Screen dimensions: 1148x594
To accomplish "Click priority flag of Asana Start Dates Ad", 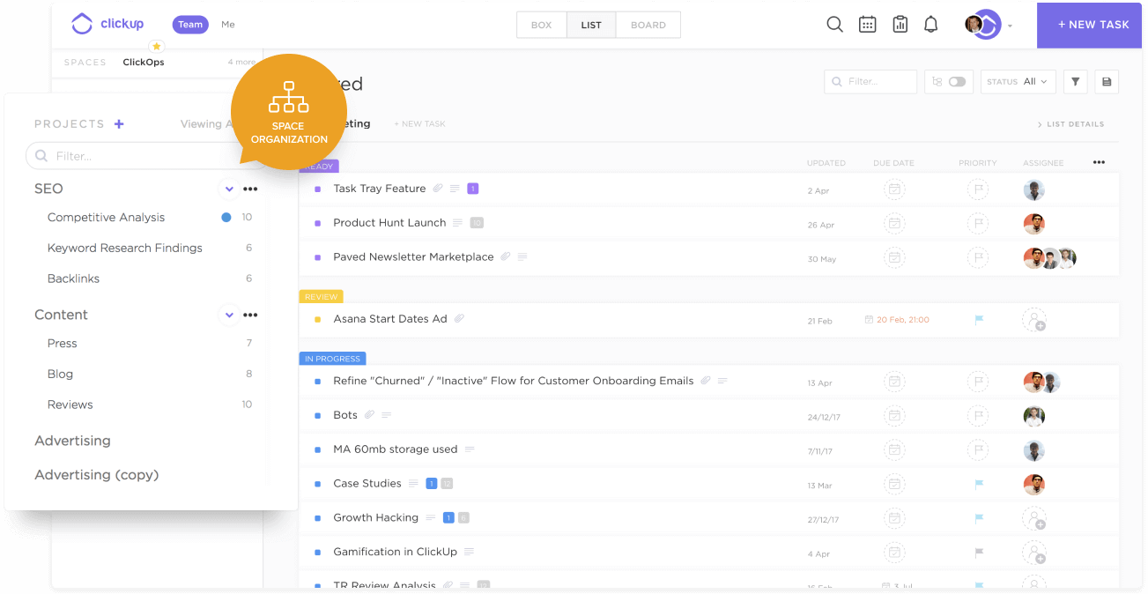I will 978,320.
